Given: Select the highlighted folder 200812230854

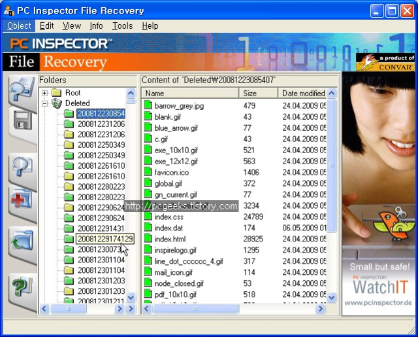Looking at the screenshot, I should [x=101, y=114].
